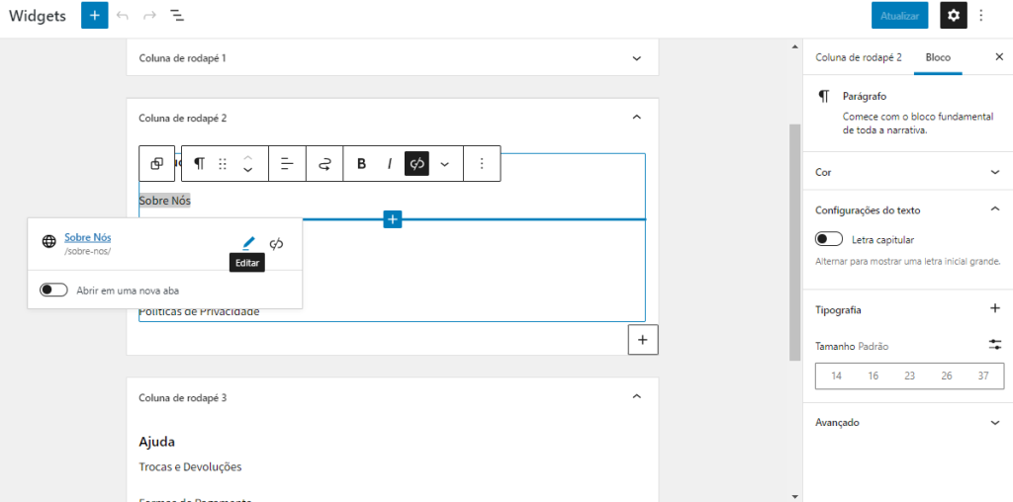Expand the Cor section
This screenshot has width=1013, height=502.
point(994,172)
